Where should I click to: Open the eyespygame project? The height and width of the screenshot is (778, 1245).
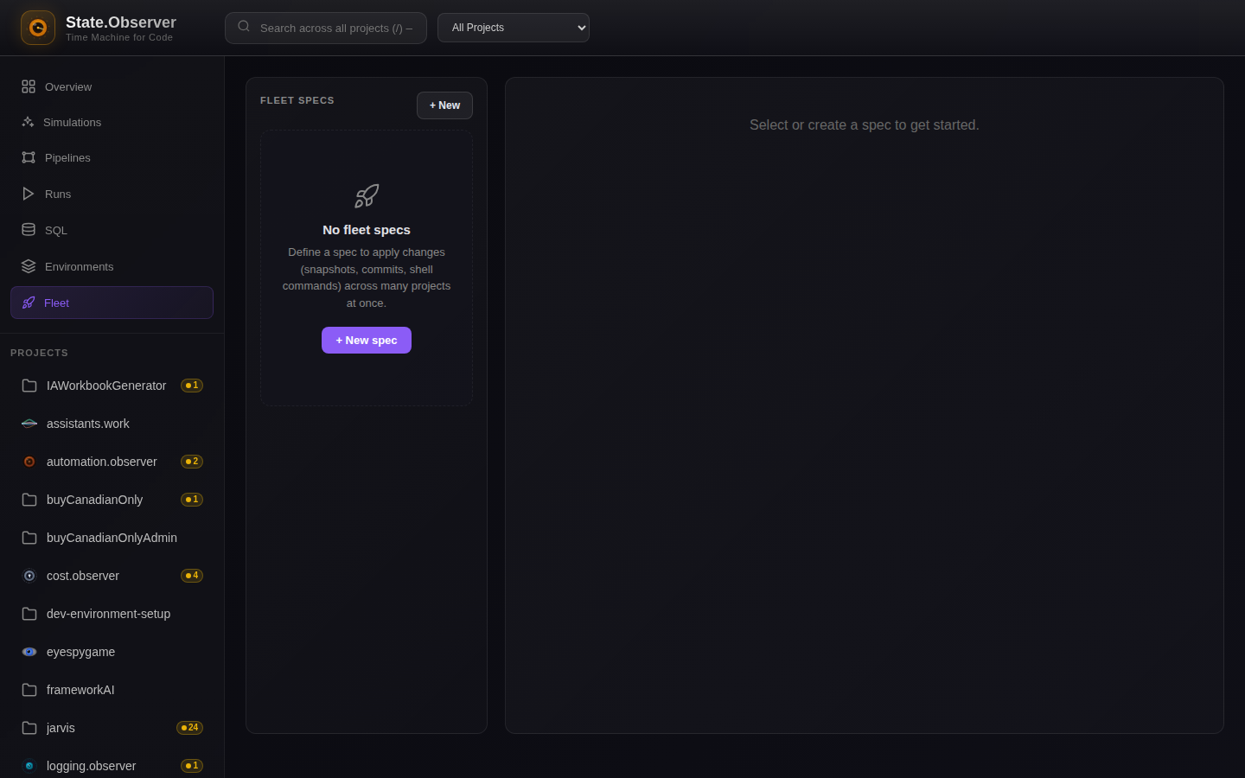pyautogui.click(x=112, y=652)
